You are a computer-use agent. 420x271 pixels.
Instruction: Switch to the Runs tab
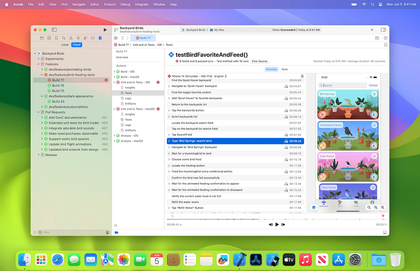285,69
